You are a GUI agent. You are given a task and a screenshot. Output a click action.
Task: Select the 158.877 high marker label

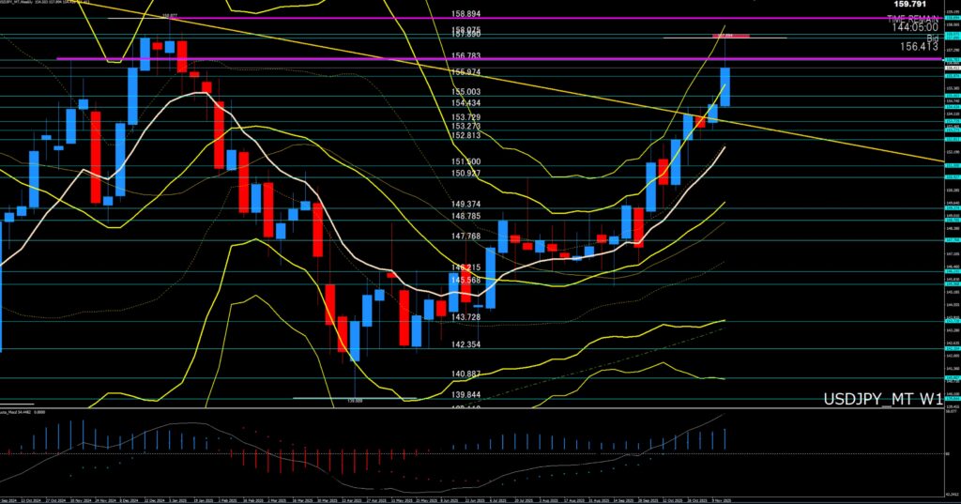point(170,15)
